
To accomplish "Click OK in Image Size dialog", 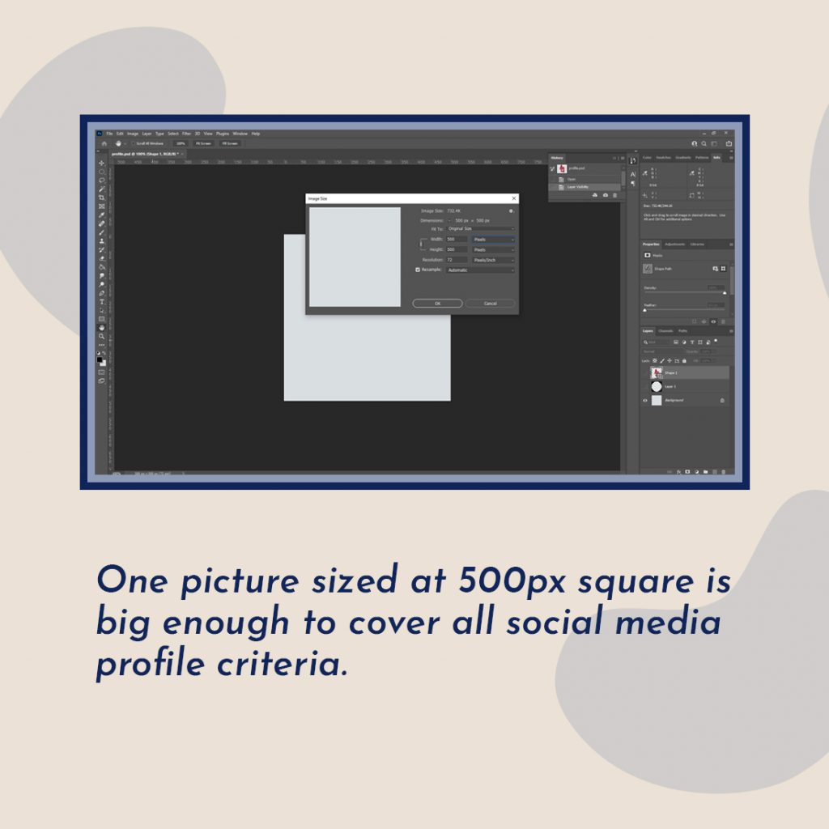I will pos(438,304).
